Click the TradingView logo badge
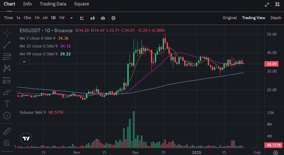This screenshot has height=155, width=284. pos(26,138)
